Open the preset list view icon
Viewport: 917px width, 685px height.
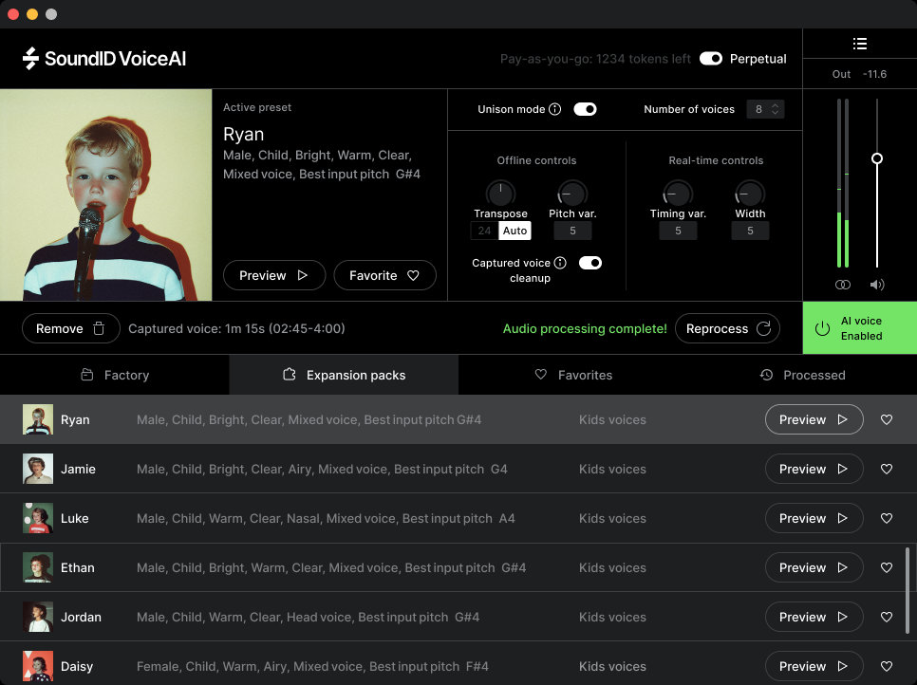pyautogui.click(x=860, y=43)
